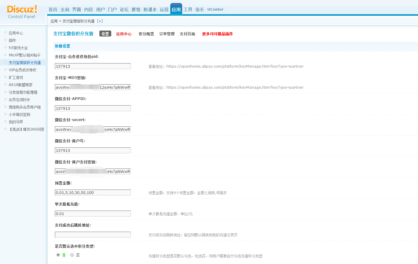The height and width of the screenshot is (264, 418).
Task: Open the 工具 top menu
Action: (188, 9)
